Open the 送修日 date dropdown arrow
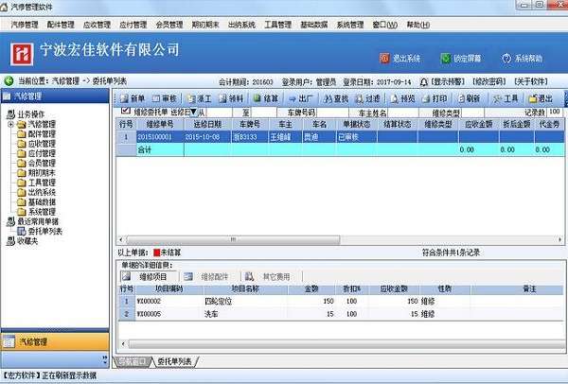Image resolution: width=568 pixels, height=384 pixels. point(192,113)
